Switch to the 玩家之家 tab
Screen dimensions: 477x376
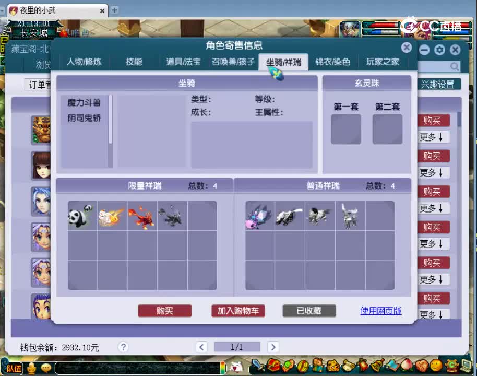tap(383, 62)
